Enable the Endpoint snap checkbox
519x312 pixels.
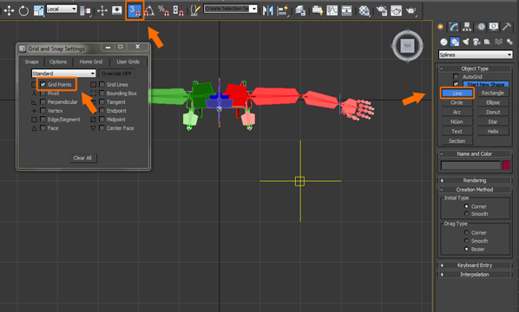(102, 110)
